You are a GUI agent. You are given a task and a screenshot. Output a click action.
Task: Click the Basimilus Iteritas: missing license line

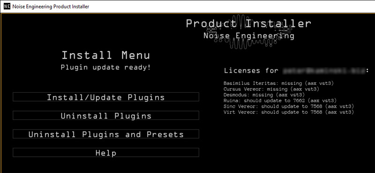pyautogui.click(x=278, y=83)
